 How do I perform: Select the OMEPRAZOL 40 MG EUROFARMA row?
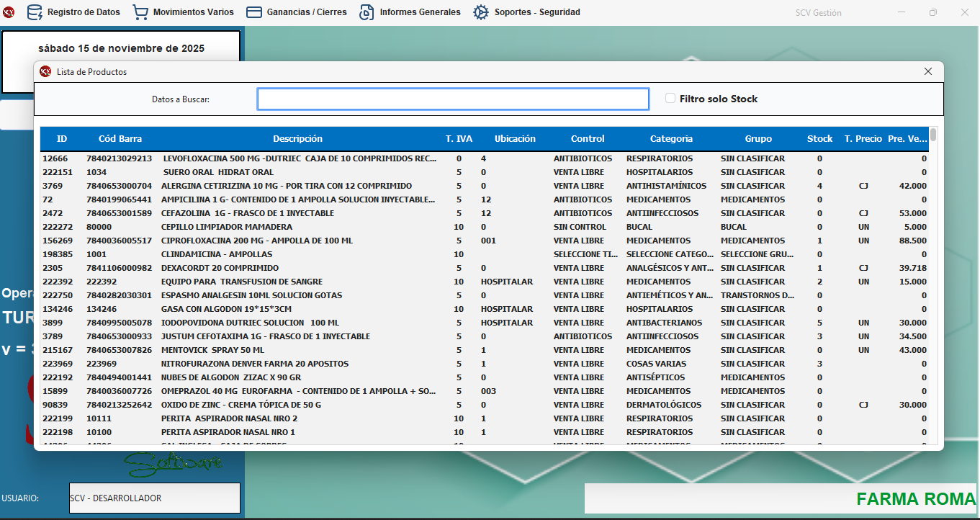[484, 391]
